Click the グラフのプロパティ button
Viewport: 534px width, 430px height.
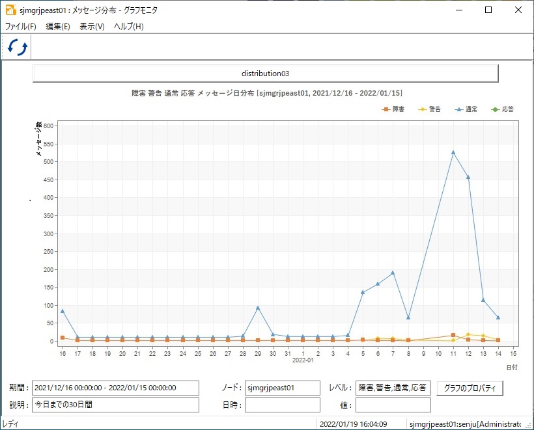click(x=470, y=388)
